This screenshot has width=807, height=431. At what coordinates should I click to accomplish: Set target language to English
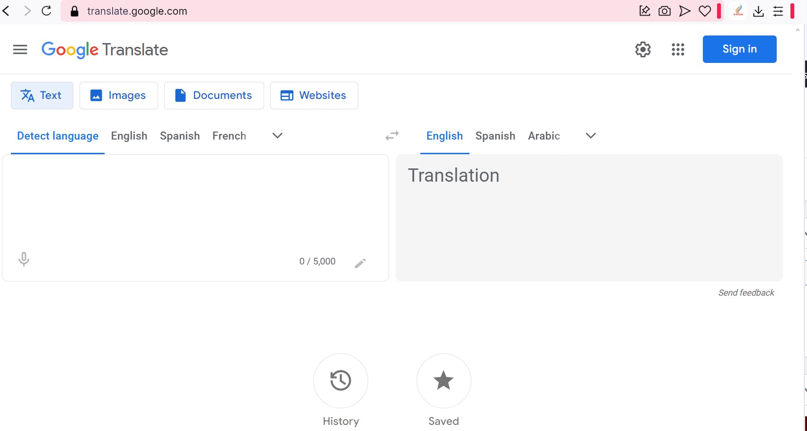tap(444, 136)
